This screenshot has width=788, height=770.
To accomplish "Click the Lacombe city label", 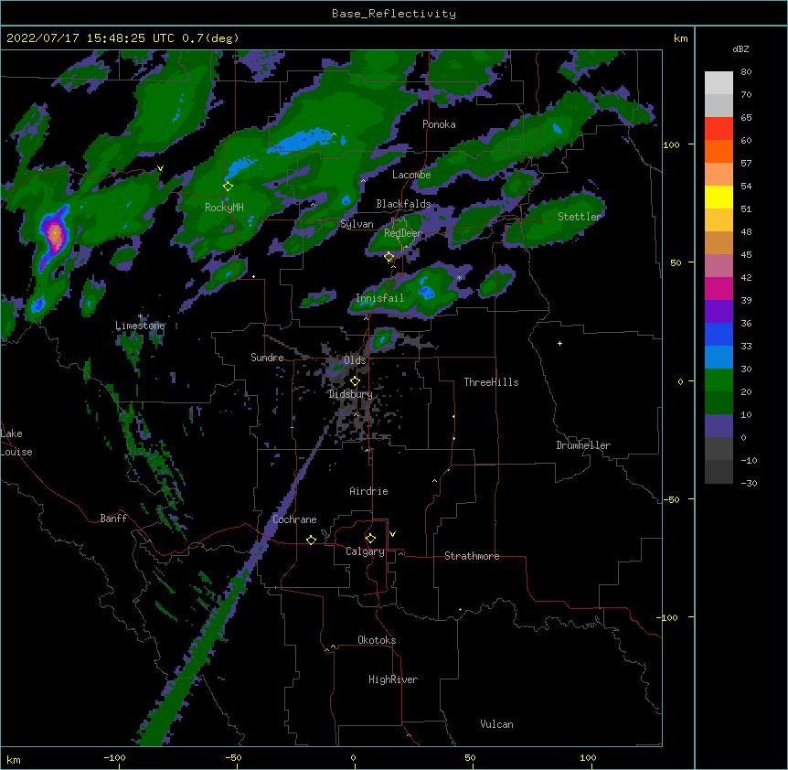I will (411, 175).
